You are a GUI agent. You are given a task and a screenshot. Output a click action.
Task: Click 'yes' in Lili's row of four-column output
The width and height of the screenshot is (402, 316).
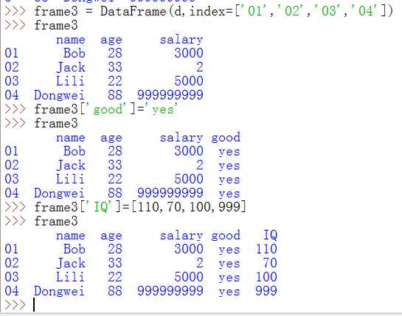coord(229,180)
